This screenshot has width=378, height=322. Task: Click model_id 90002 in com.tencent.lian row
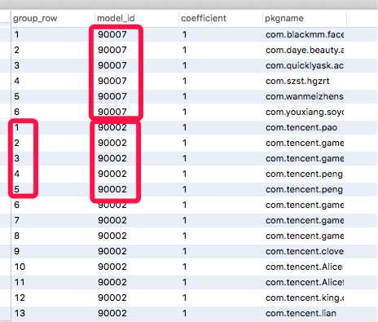coord(112,313)
